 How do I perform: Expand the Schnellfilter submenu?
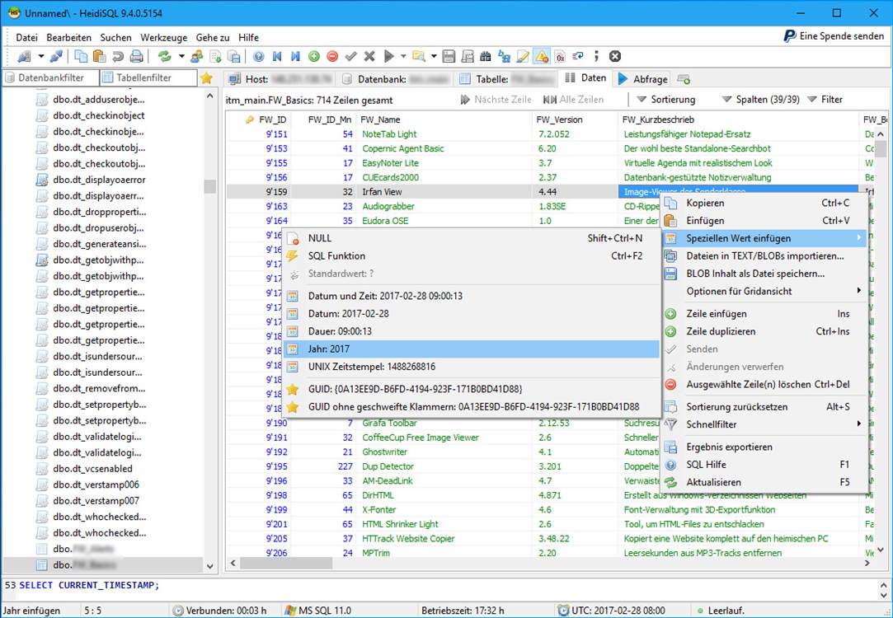tap(765, 424)
